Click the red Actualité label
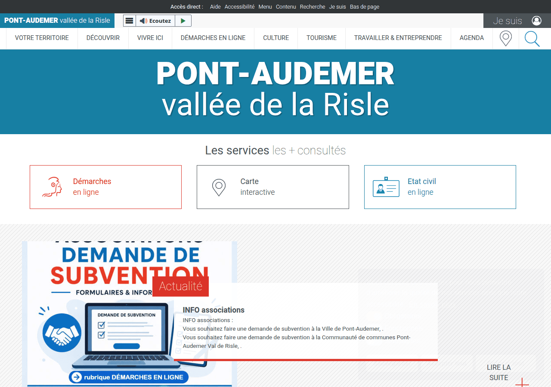Image resolution: width=551 pixels, height=387 pixels. [x=180, y=286]
